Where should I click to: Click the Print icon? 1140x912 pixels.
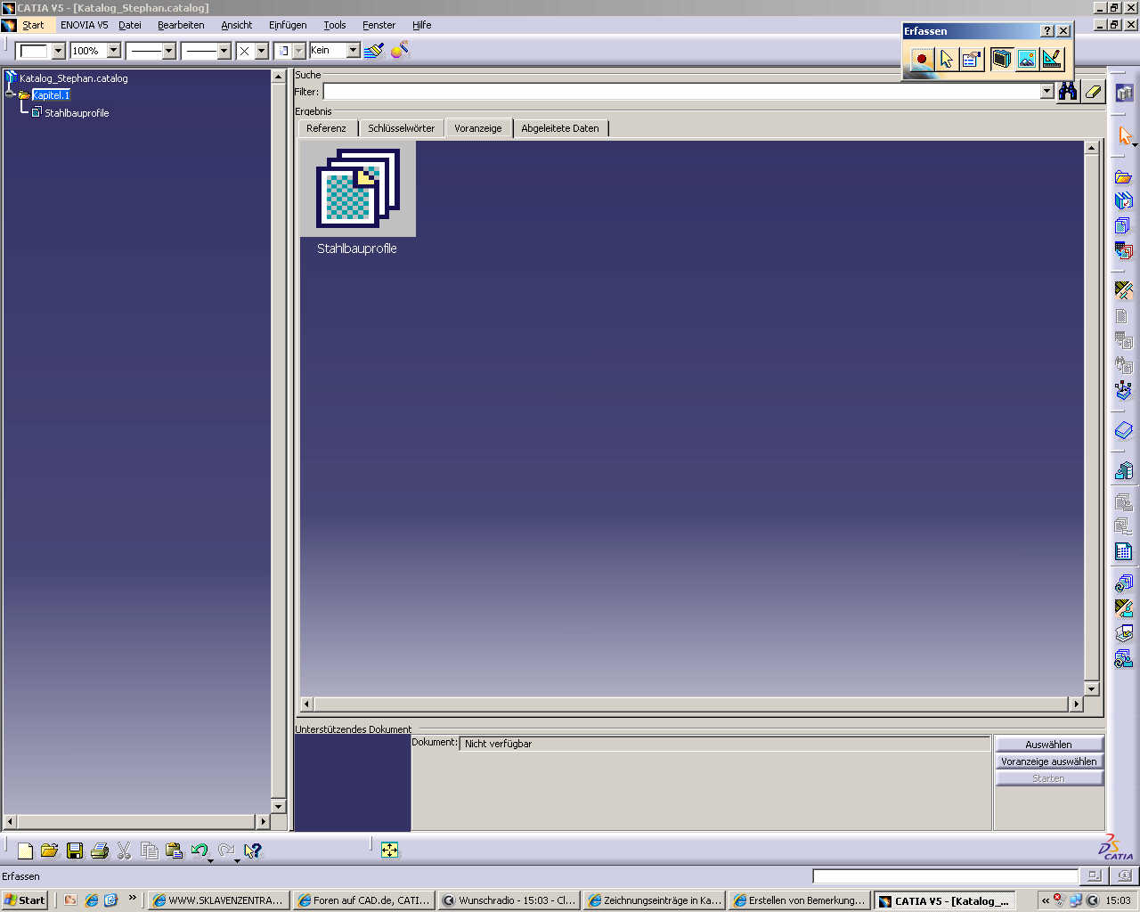pyautogui.click(x=100, y=851)
